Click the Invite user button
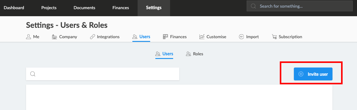Image resolution: width=357 pixels, height=110 pixels. click(313, 74)
